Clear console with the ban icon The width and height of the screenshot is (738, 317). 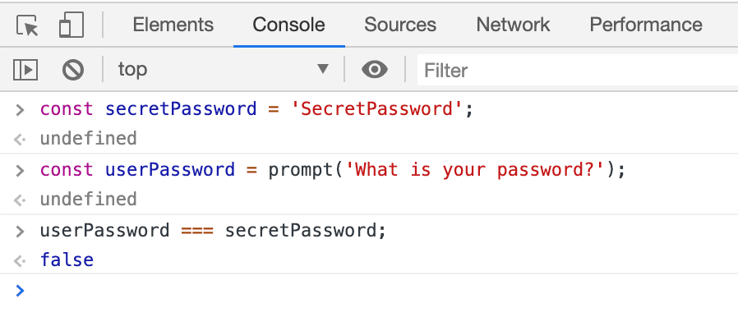pos(73,70)
